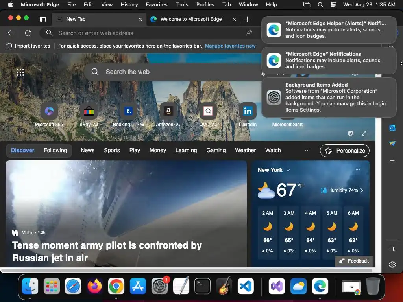Open the Profiles menu
The image size is (403, 302).
point(205,5)
